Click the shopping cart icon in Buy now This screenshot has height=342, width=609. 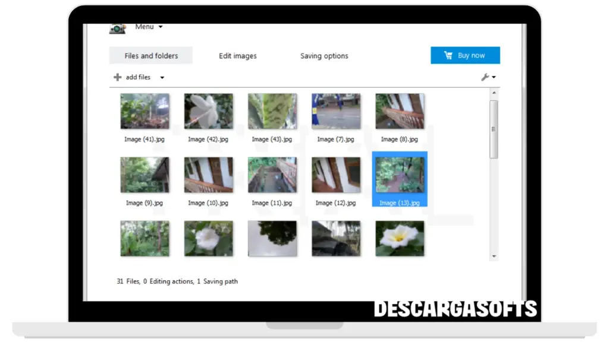coord(448,56)
